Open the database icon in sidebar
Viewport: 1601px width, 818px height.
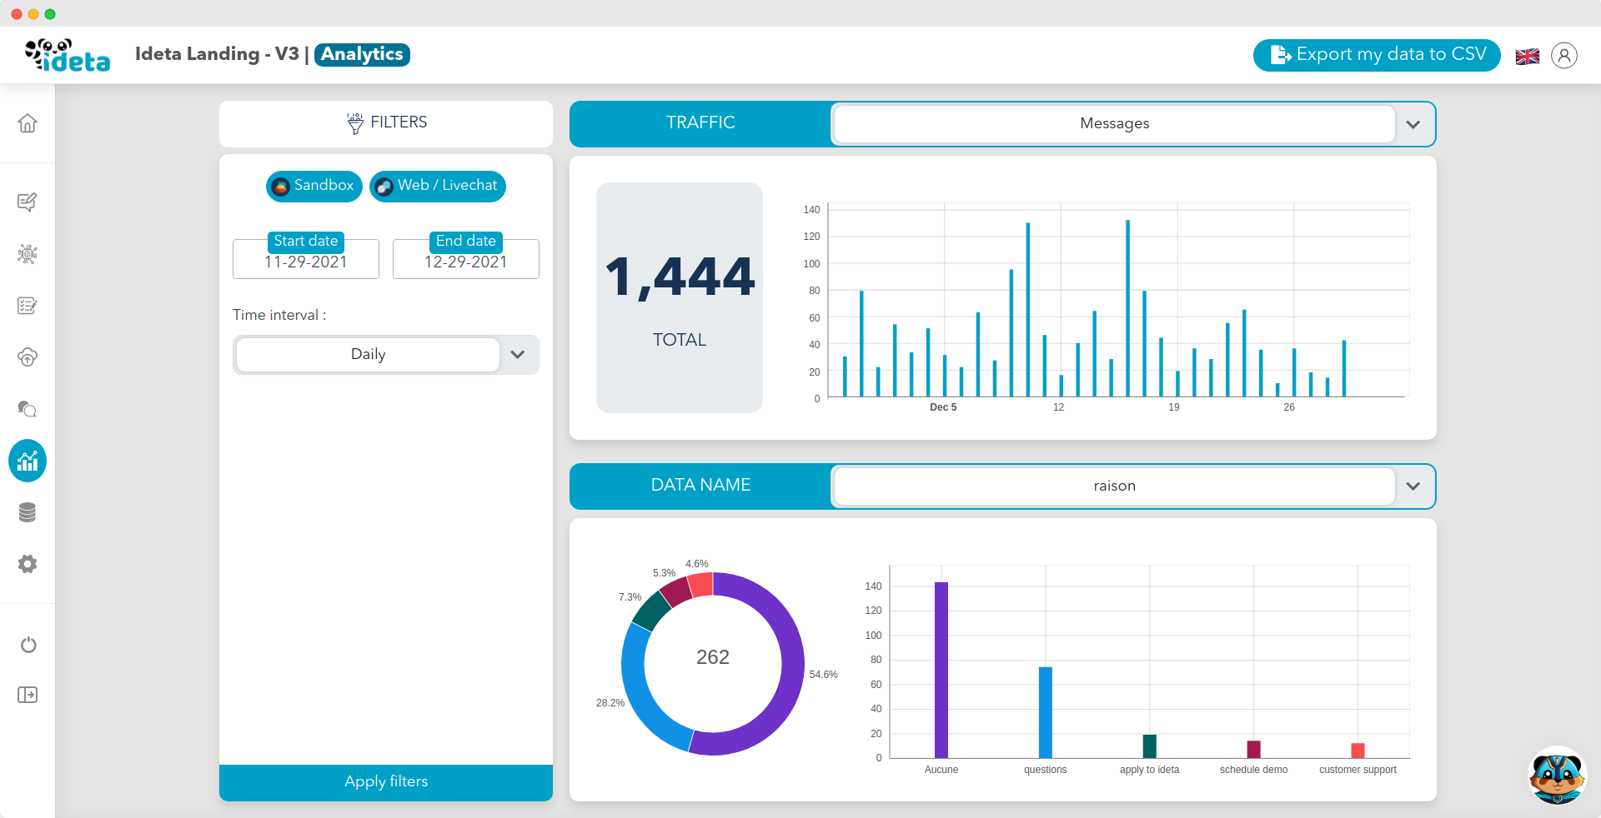pyautogui.click(x=28, y=512)
